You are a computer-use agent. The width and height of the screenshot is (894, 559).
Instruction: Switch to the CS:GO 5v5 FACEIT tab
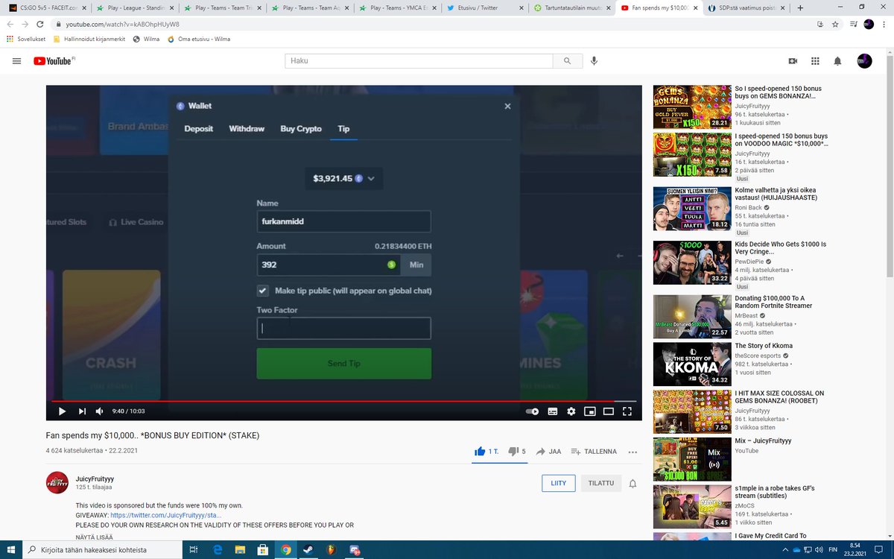48,7
